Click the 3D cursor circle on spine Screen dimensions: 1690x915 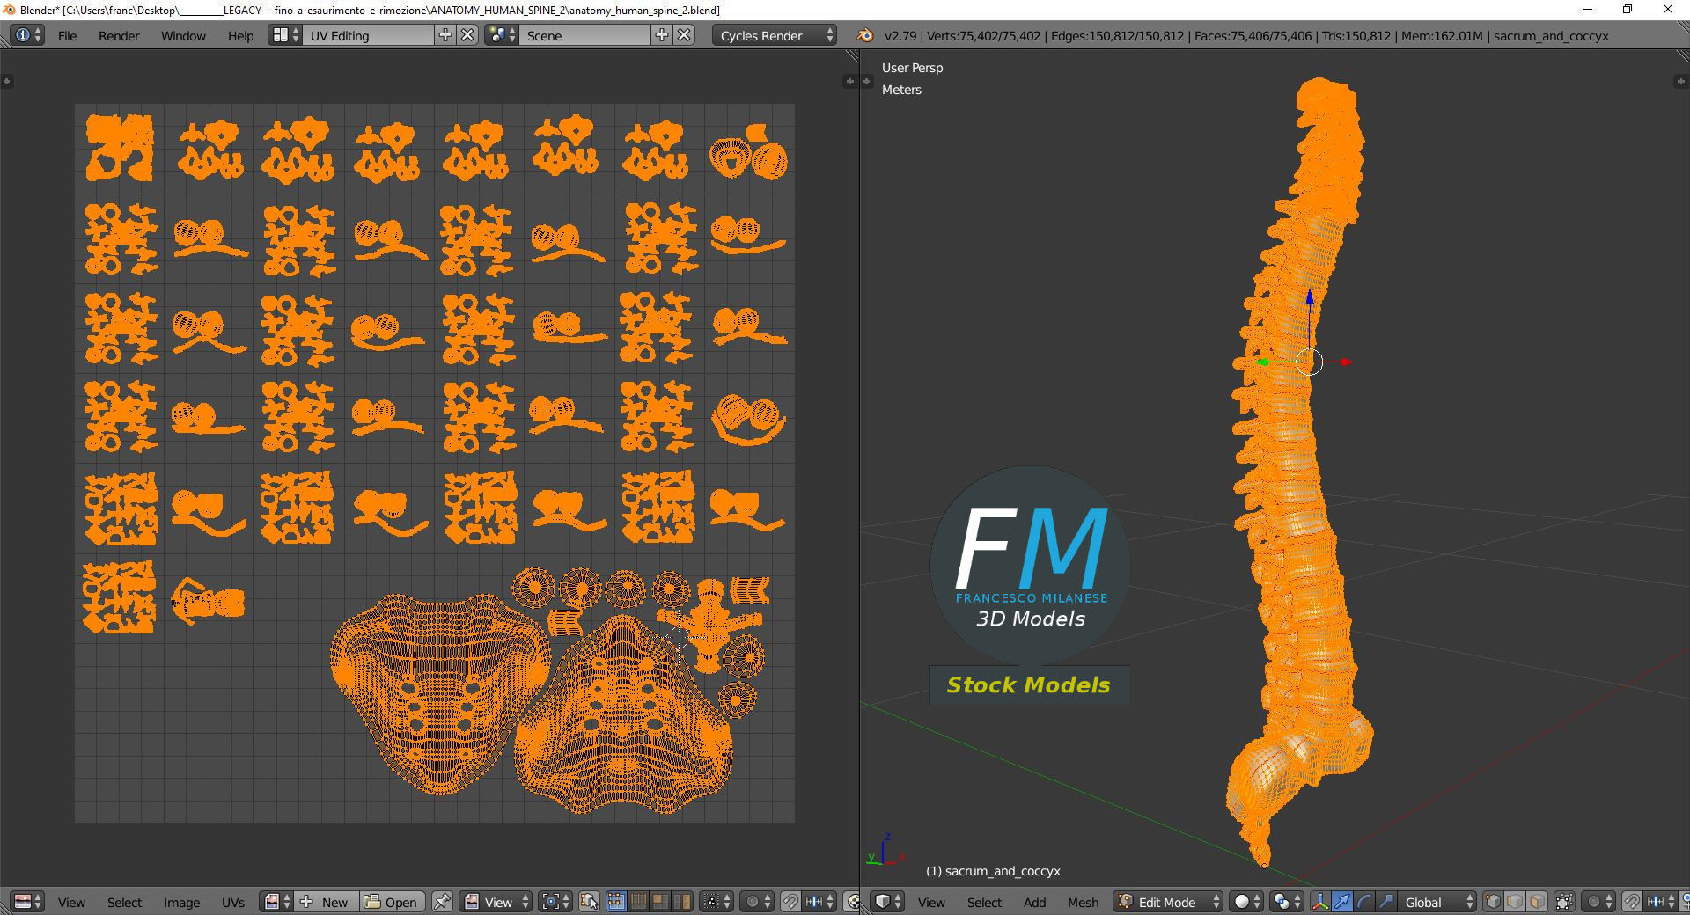point(1310,362)
